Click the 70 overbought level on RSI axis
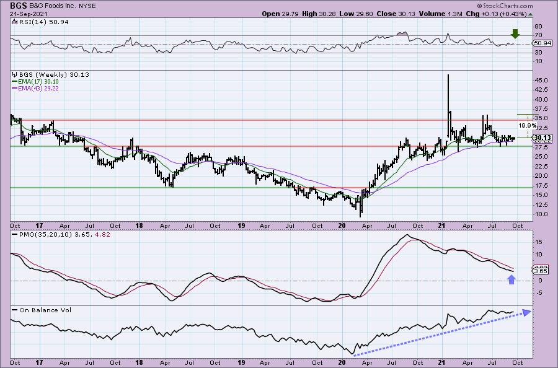 click(538, 35)
